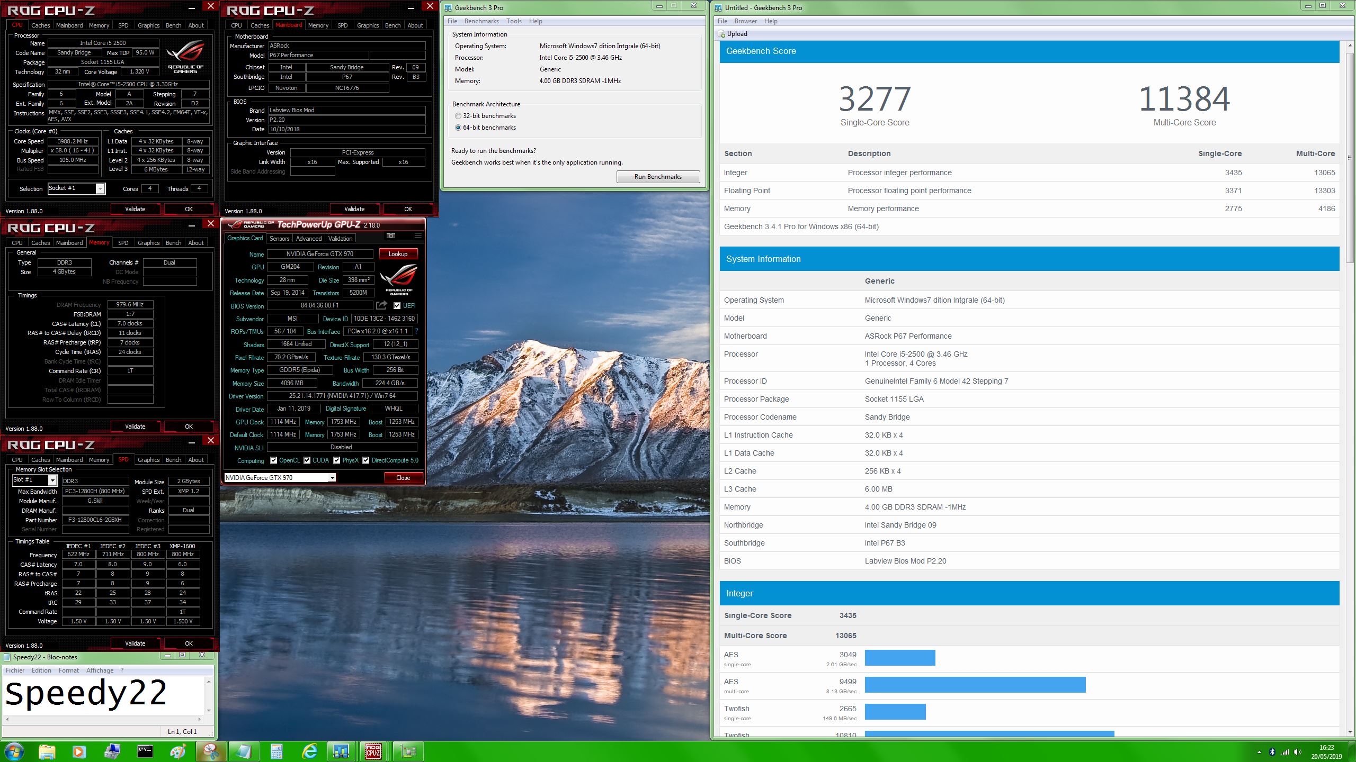Open the computer toolbox taskbar icon
Screen dimensions: 1356x762
112,751
